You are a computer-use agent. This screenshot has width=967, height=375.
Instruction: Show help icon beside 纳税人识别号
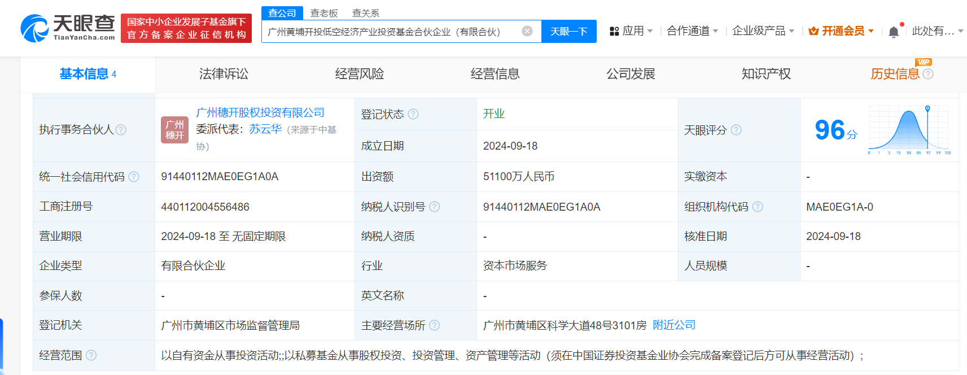click(x=434, y=207)
